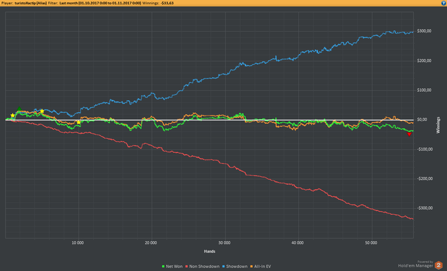Click the -$200,00 axis value
The width and height of the screenshot is (447, 271).
[425, 179]
